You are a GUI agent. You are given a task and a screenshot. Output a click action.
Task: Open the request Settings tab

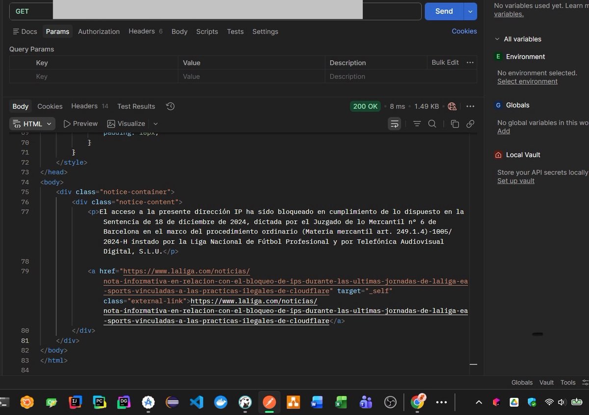pyautogui.click(x=265, y=31)
